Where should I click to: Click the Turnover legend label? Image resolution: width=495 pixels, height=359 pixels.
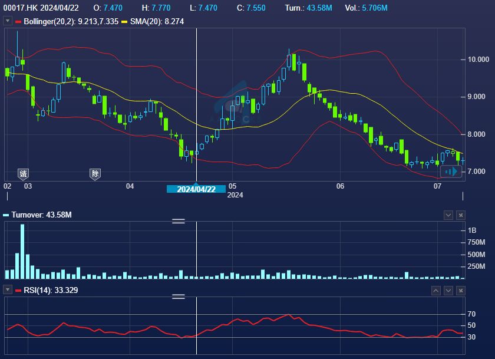[x=41, y=215]
